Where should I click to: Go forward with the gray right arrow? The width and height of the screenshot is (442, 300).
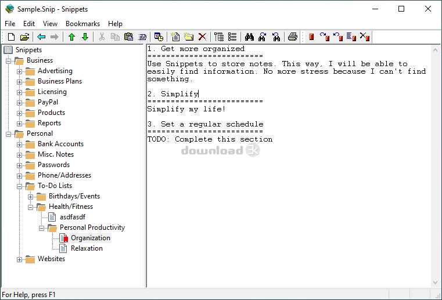pyautogui.click(x=55, y=37)
